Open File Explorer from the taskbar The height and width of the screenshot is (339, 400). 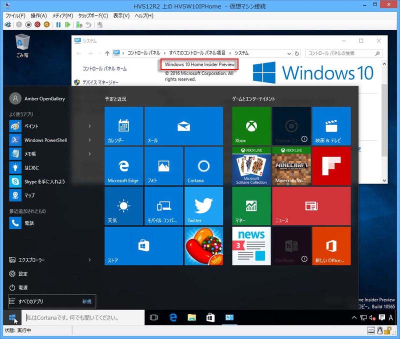[x=191, y=317]
